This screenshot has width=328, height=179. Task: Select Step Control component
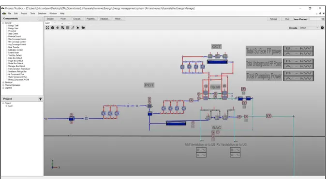(x=13, y=34)
